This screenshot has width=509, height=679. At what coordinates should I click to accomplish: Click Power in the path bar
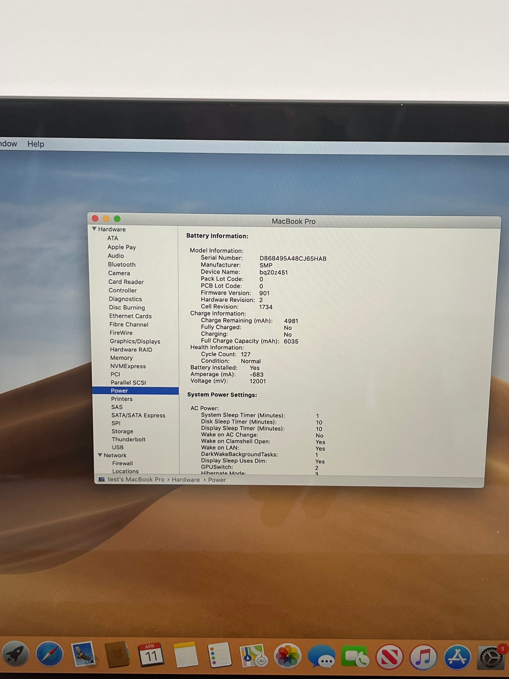point(217,480)
